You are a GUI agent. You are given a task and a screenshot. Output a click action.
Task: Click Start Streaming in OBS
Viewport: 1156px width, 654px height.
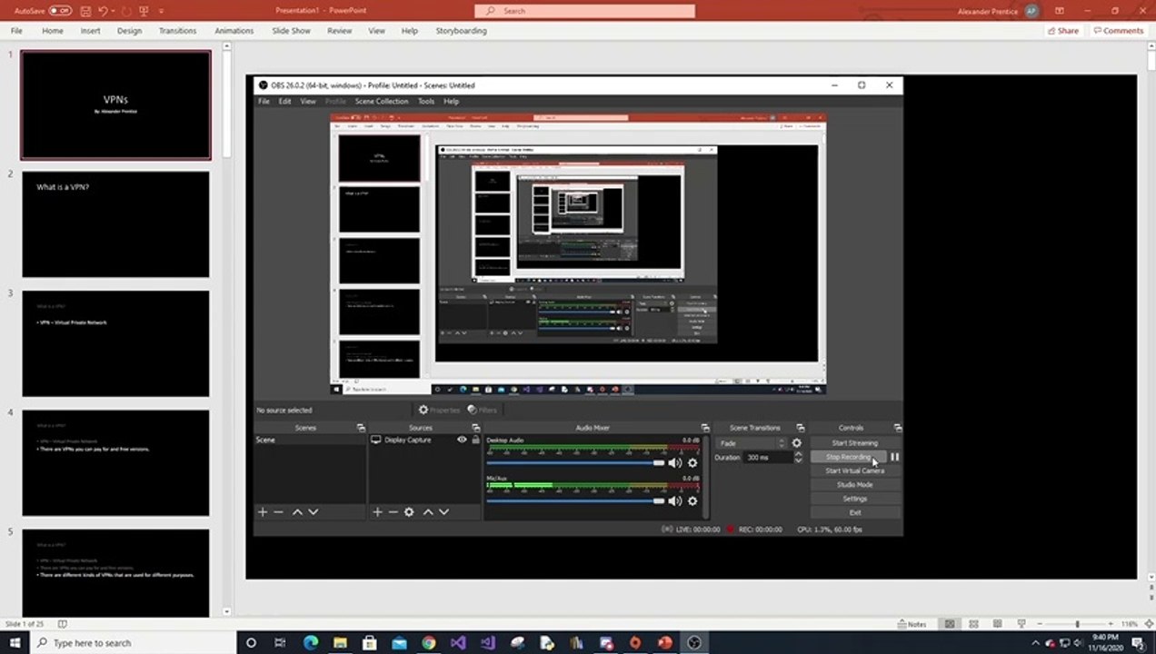(855, 443)
